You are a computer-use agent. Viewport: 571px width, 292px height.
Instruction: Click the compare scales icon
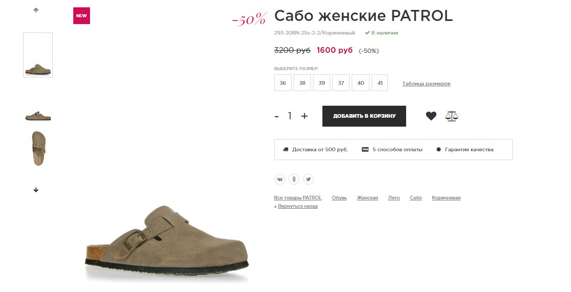coord(451,116)
